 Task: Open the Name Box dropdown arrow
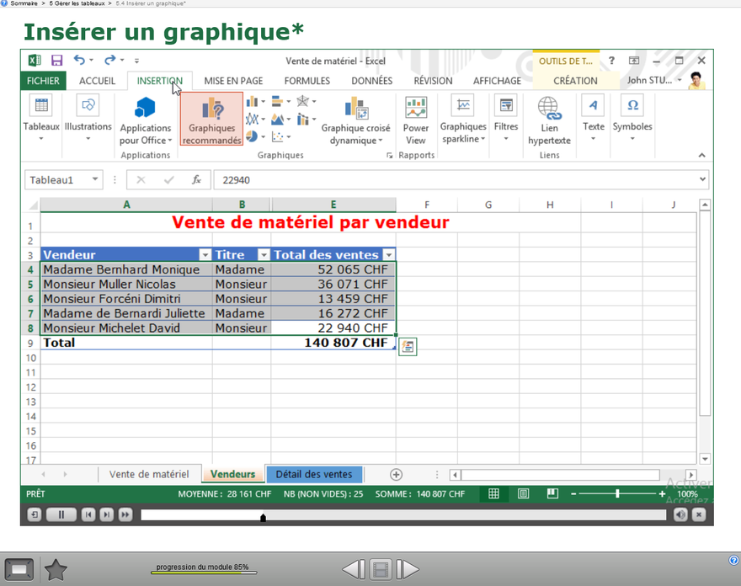tap(95, 180)
